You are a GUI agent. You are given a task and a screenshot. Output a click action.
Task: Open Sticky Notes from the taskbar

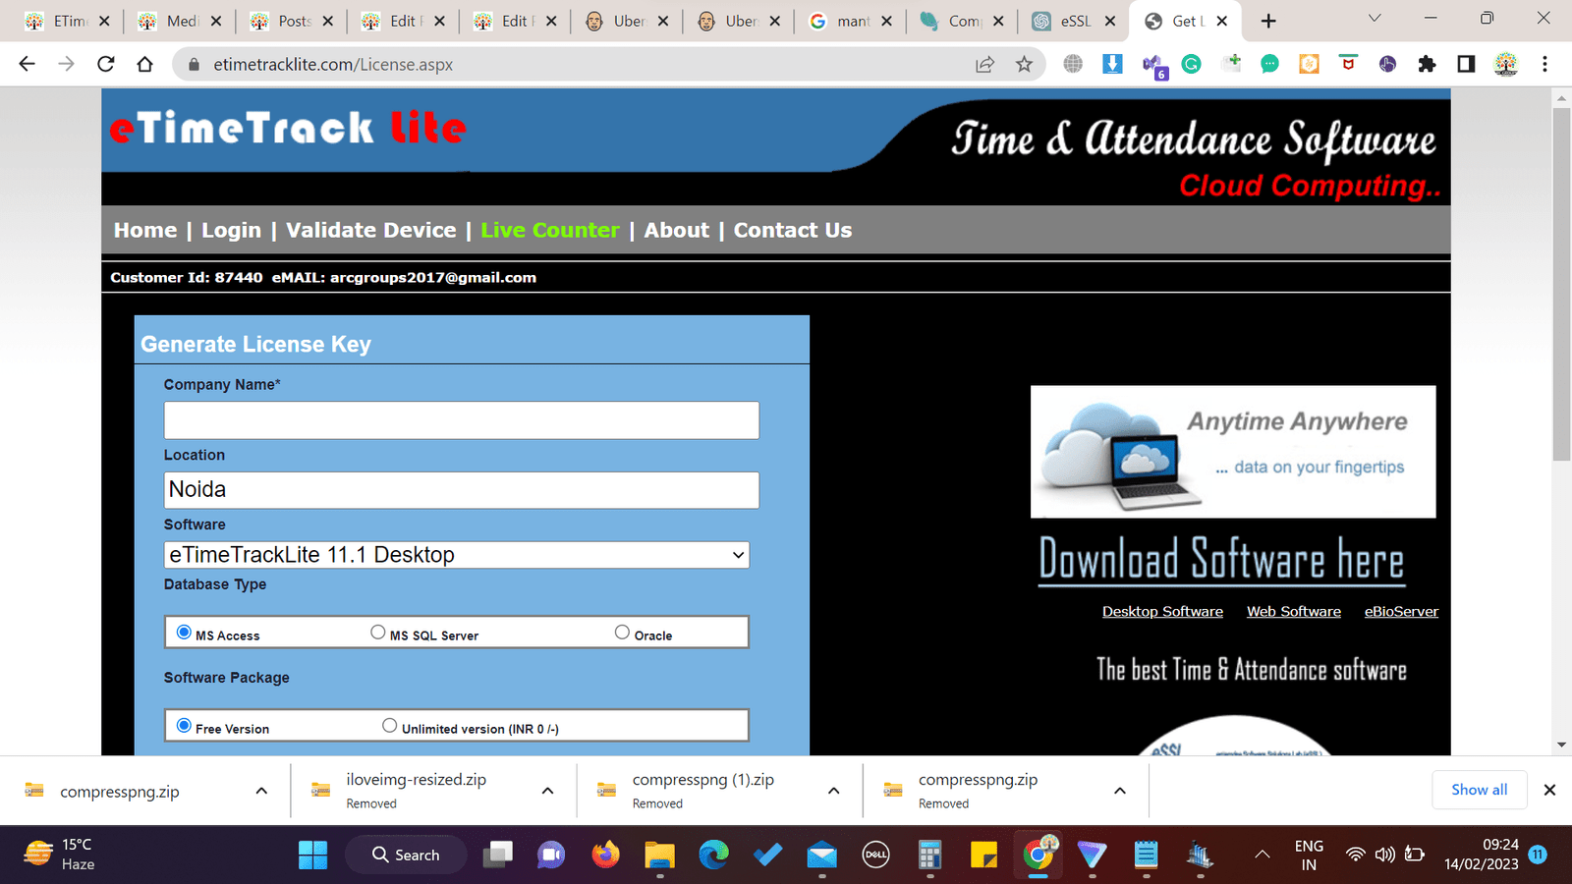(x=983, y=856)
